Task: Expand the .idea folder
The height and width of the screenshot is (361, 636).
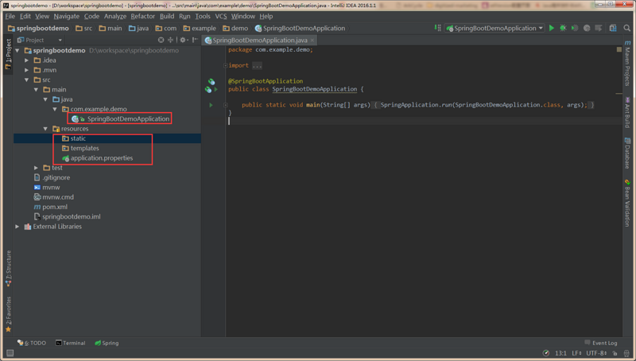Action: (27, 60)
